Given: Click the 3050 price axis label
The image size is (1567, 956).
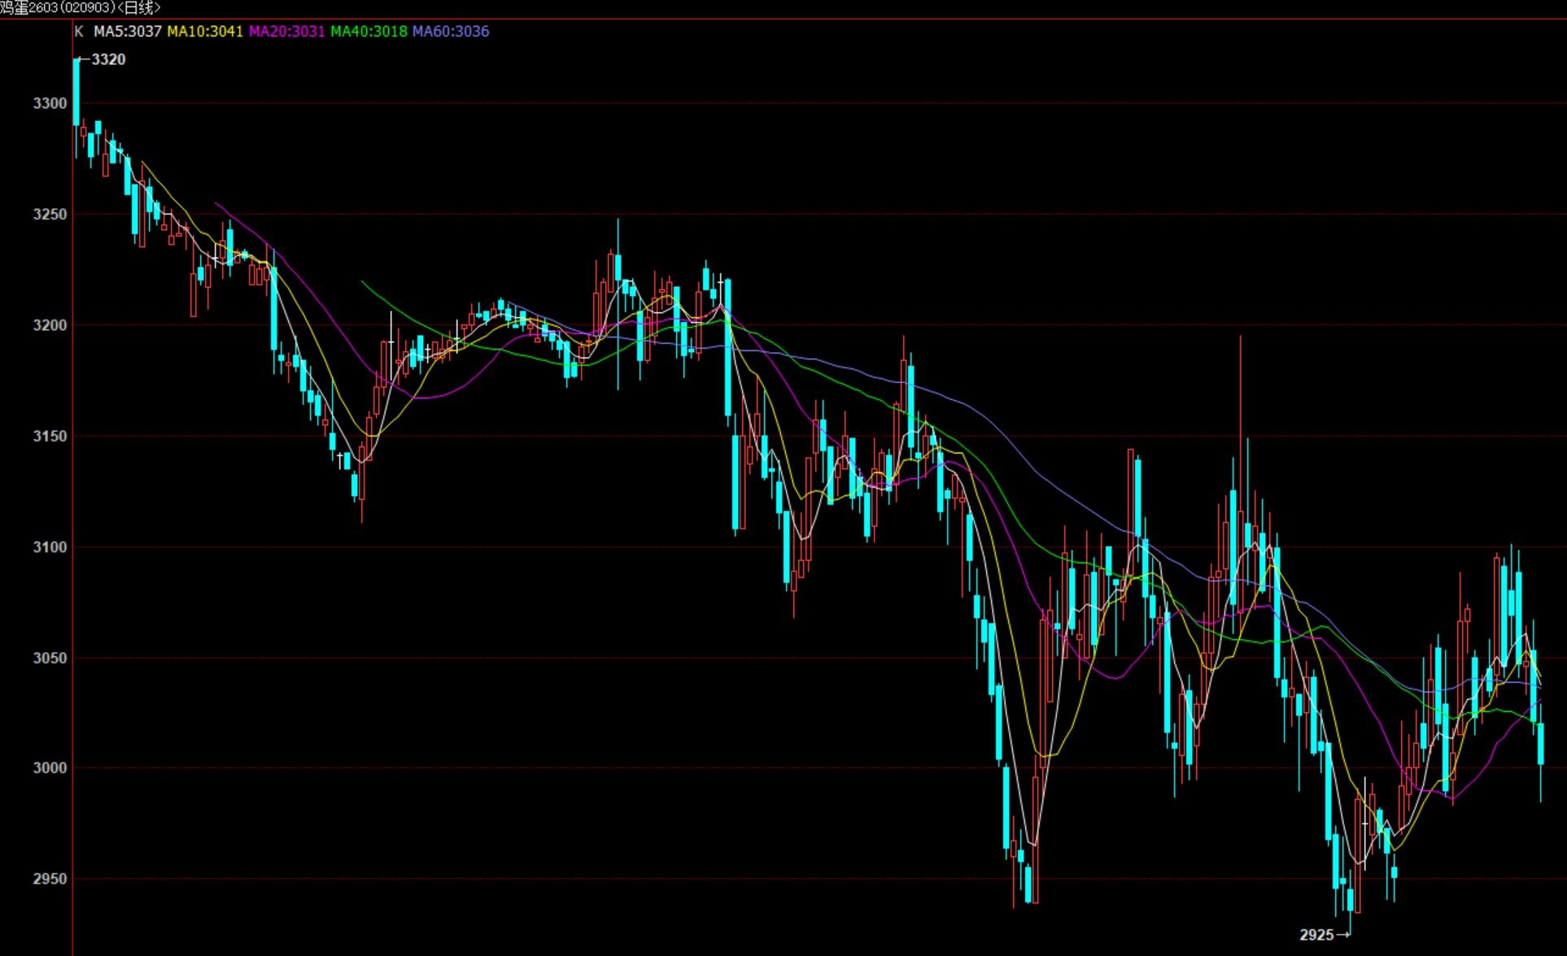Looking at the screenshot, I should click(x=50, y=658).
